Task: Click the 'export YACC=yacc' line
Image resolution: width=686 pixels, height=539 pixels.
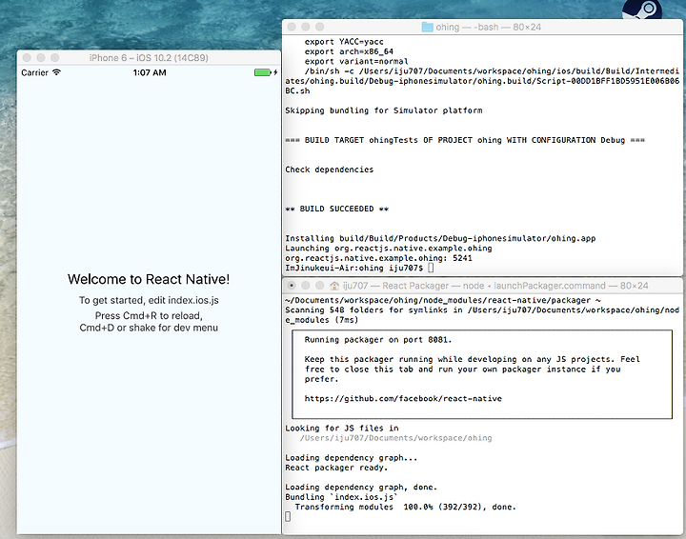Action: pos(344,42)
